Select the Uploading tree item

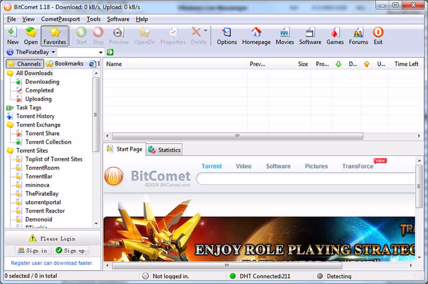point(38,99)
